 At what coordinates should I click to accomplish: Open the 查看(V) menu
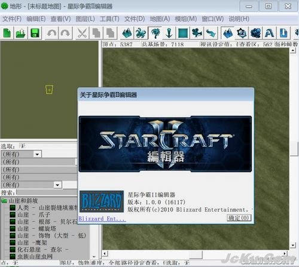tap(60, 19)
